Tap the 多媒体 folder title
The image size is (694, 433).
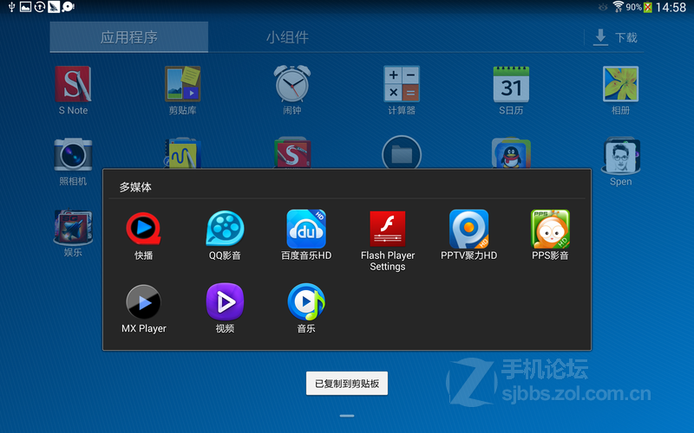coord(135,187)
